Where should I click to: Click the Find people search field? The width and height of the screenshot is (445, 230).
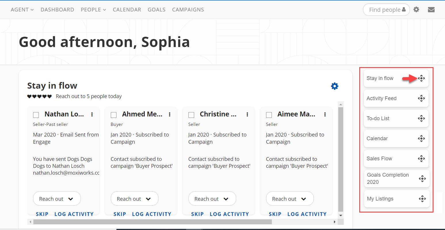tap(385, 10)
